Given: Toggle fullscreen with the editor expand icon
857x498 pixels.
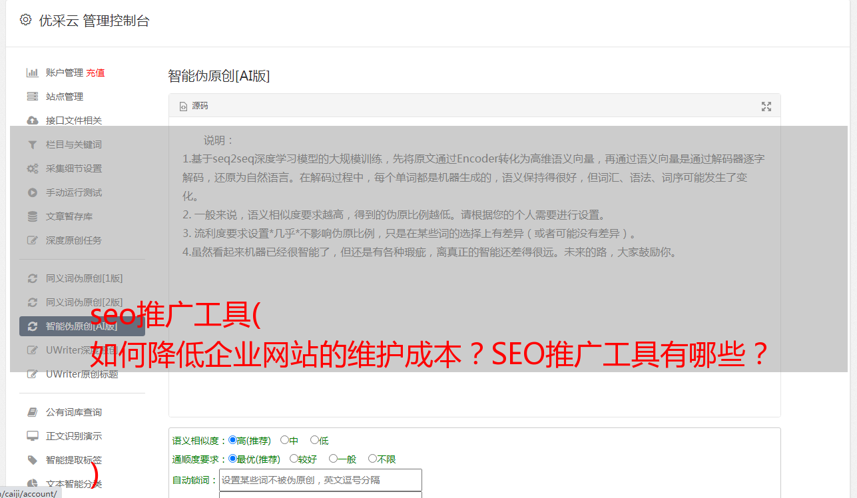Looking at the screenshot, I should [766, 107].
